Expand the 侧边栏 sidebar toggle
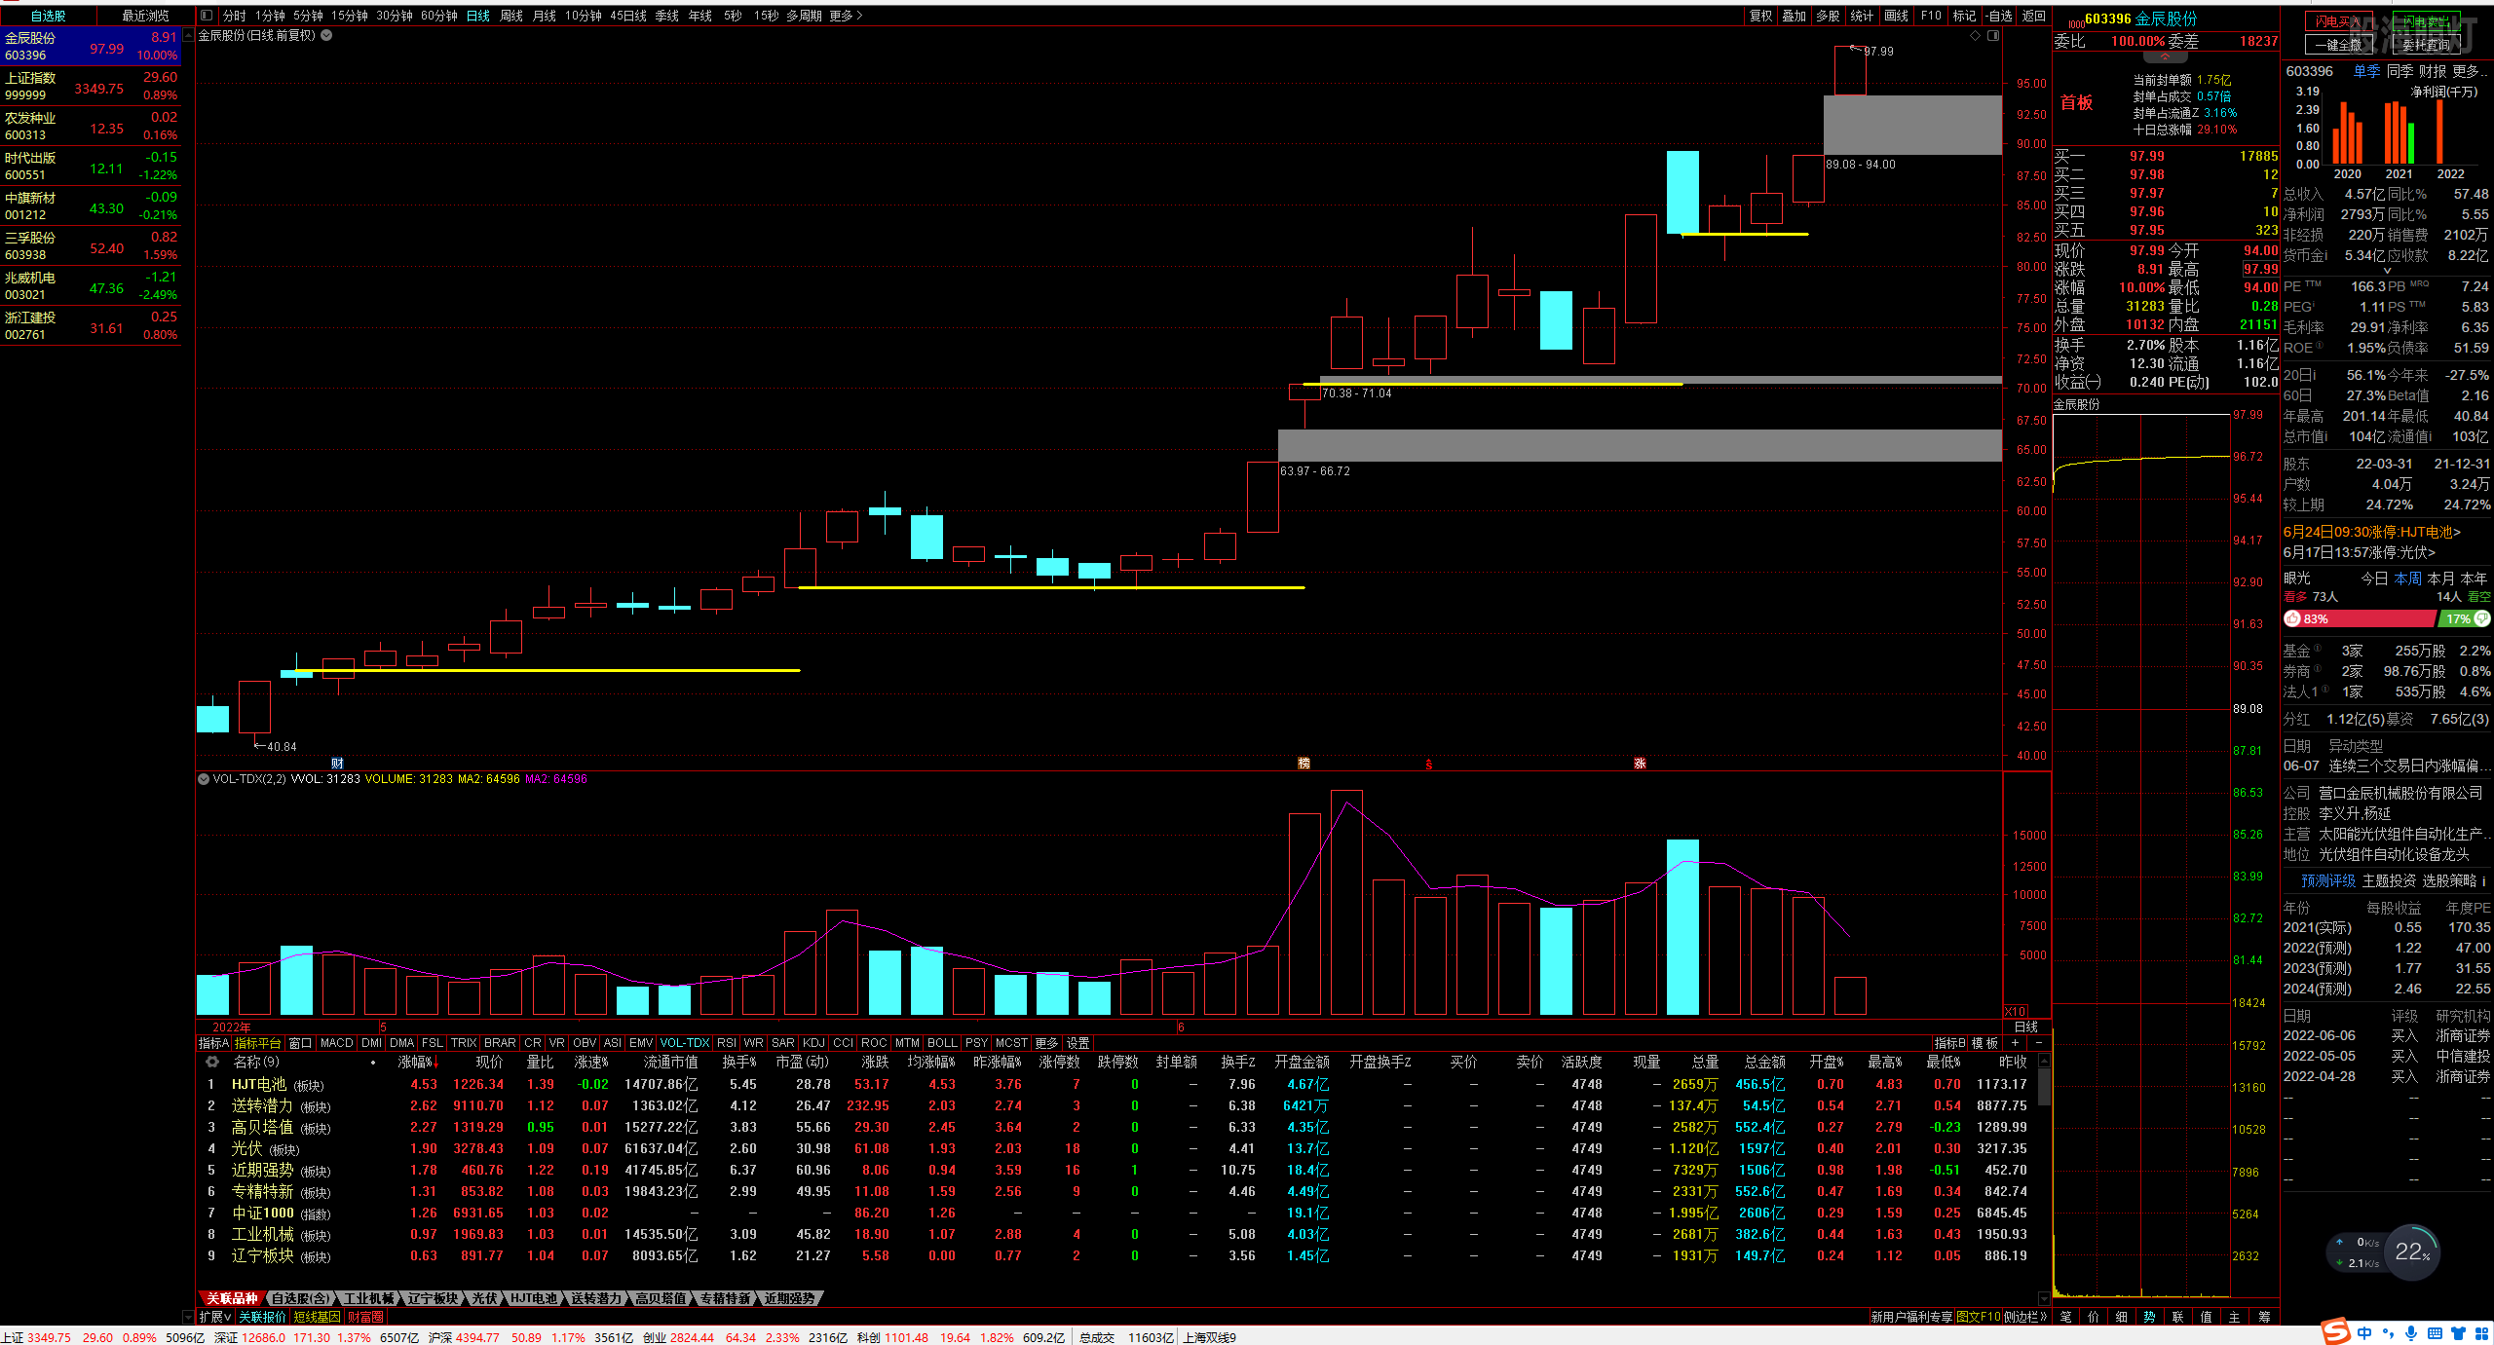 point(2026,1317)
